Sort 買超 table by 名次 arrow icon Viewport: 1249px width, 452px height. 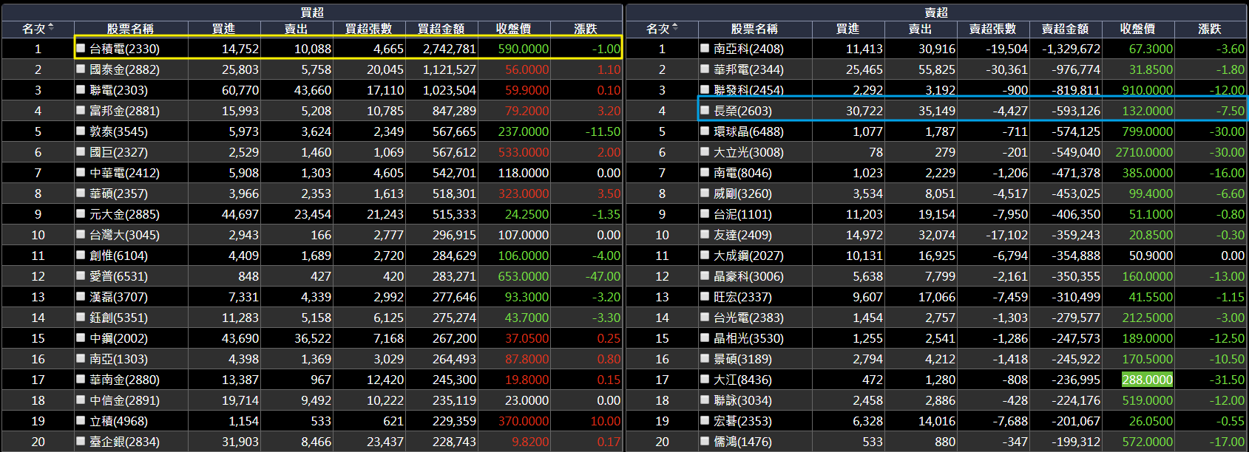tap(51, 28)
